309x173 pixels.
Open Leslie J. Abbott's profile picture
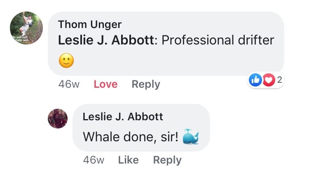click(58, 119)
